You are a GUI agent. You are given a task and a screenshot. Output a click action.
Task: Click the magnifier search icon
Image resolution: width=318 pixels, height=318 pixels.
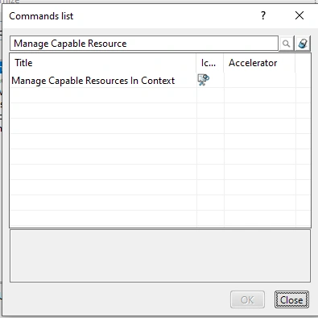click(287, 44)
